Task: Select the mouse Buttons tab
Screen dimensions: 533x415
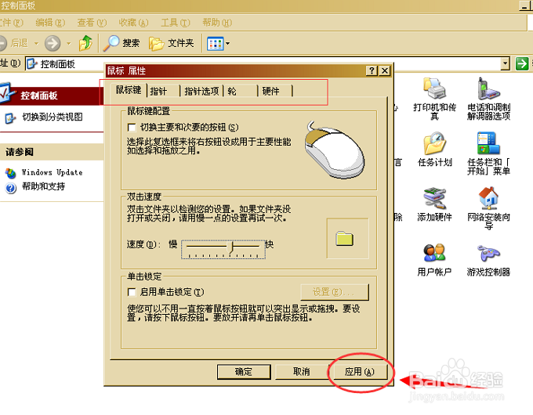Action: click(129, 90)
